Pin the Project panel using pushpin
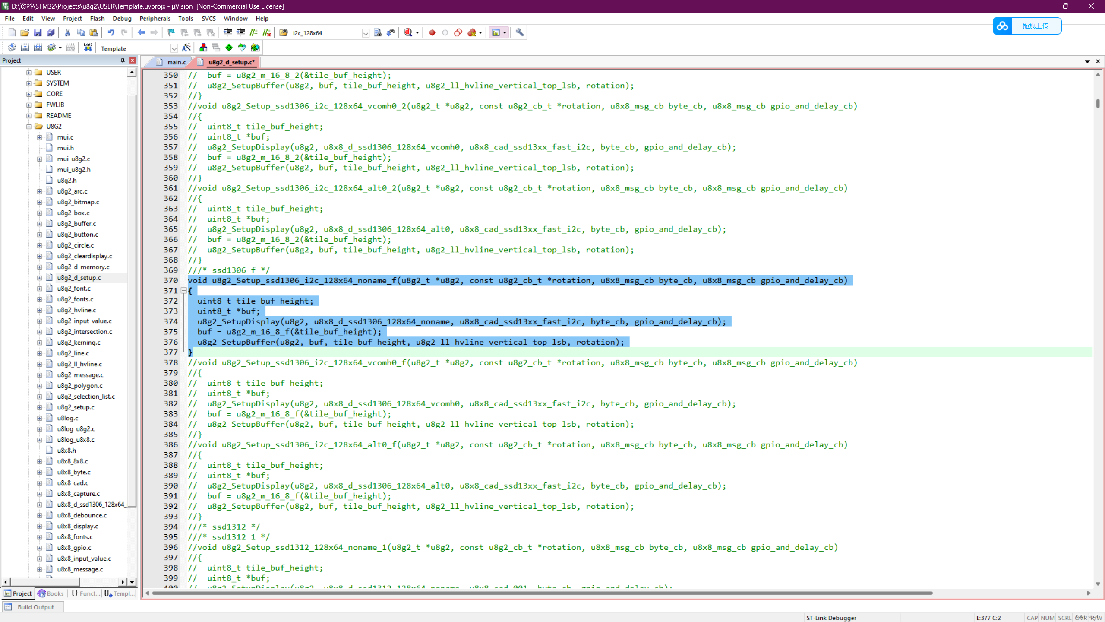The image size is (1105, 622). [123, 60]
